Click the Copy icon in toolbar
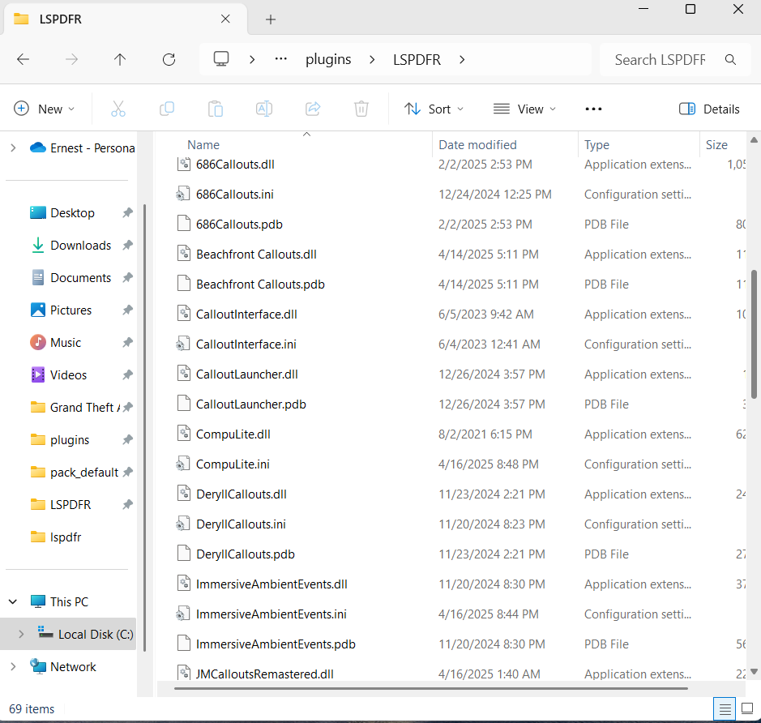761x723 pixels. pyautogui.click(x=167, y=109)
